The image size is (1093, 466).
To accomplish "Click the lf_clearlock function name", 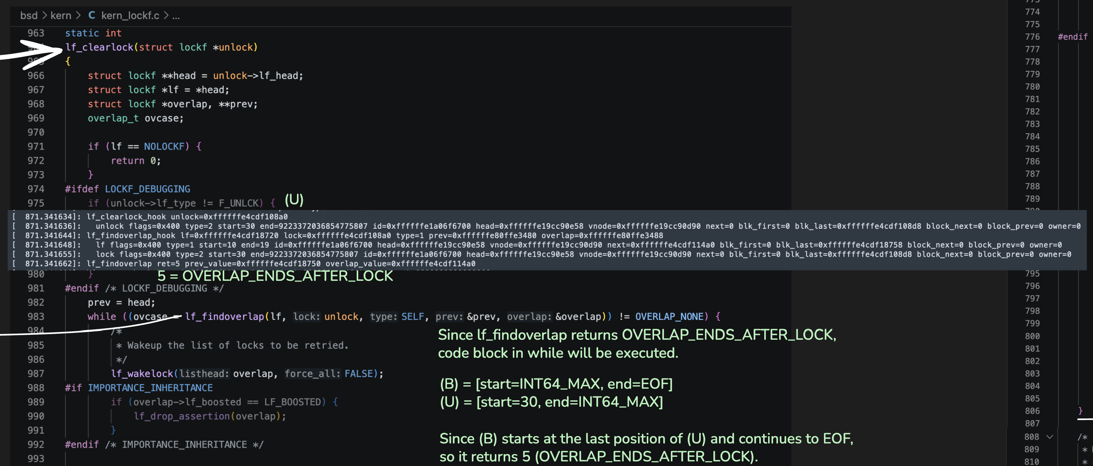I will [x=99, y=47].
